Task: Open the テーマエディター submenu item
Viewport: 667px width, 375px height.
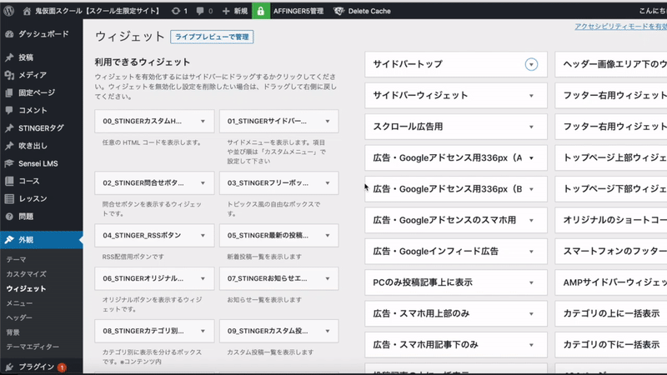Action: (x=33, y=347)
